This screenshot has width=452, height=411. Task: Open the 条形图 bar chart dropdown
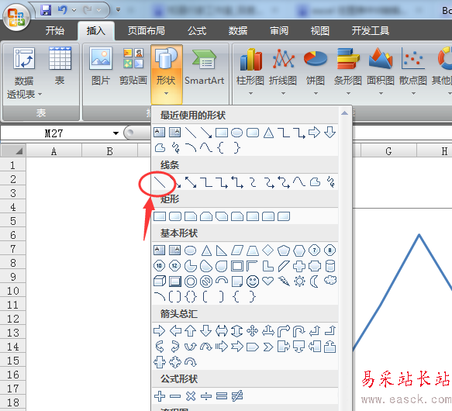(x=348, y=72)
